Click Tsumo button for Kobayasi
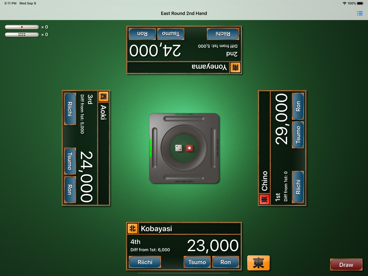The image size is (368, 276). tap(197, 262)
